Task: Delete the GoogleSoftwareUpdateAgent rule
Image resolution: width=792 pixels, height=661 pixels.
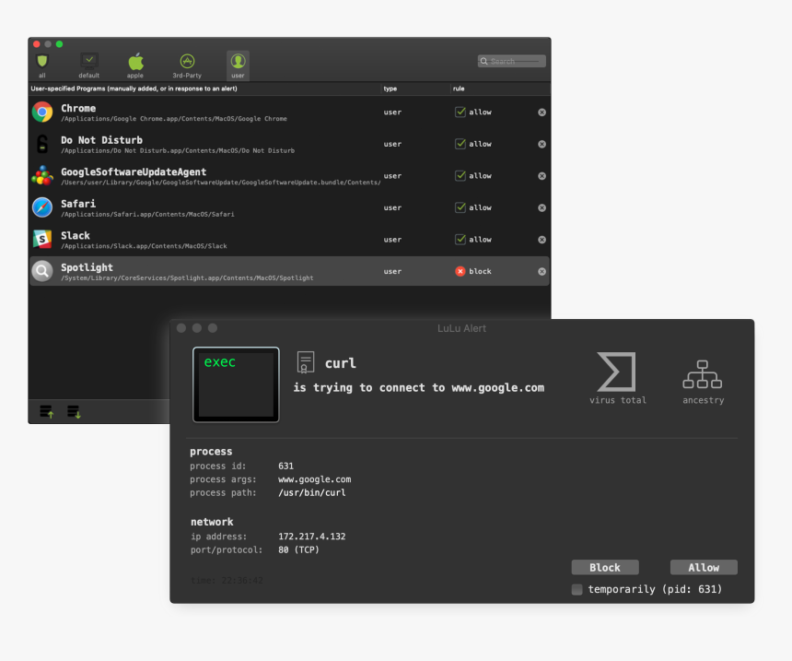Action: (542, 176)
